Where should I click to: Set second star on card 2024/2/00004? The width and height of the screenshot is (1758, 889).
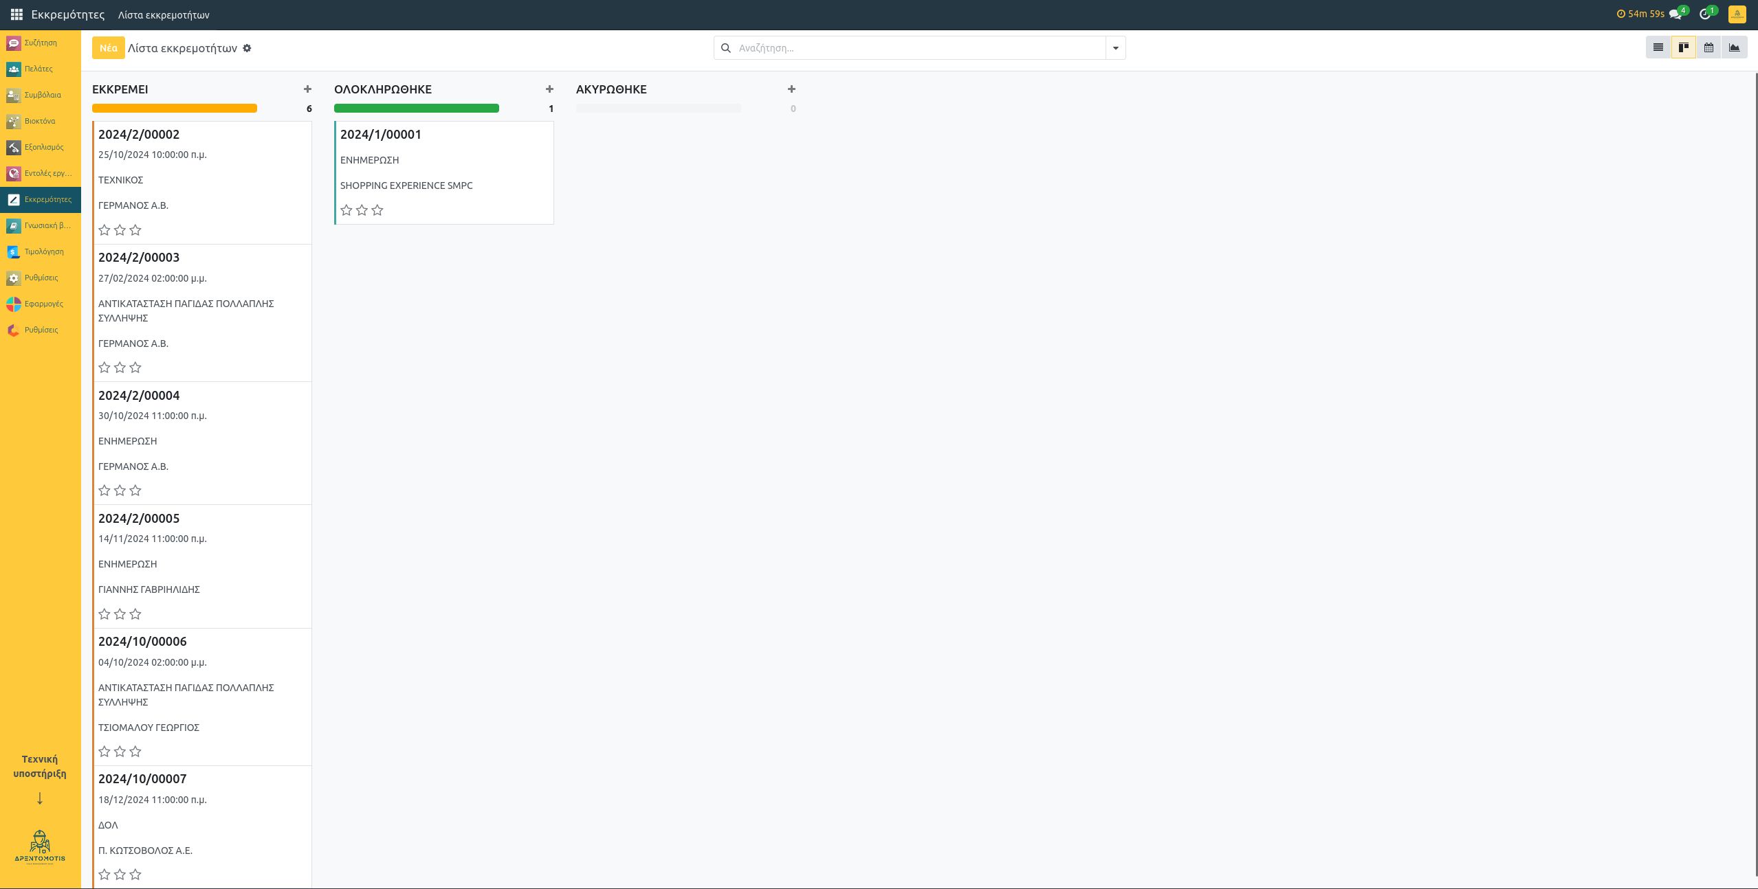pos(120,491)
